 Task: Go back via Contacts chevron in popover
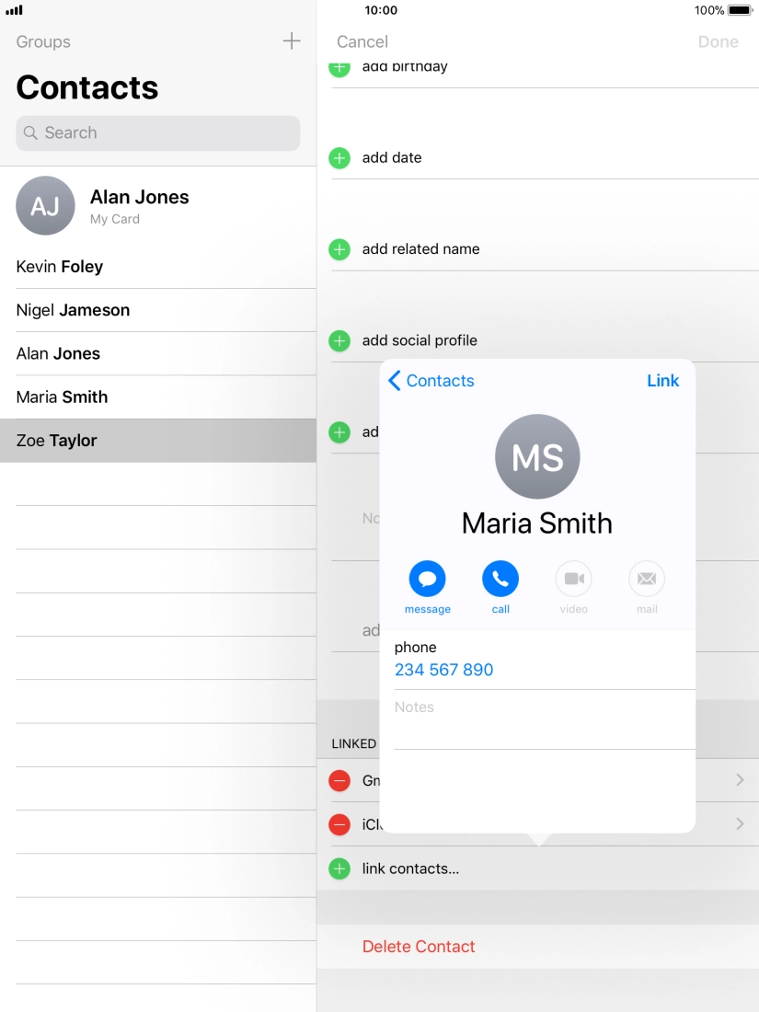[x=431, y=381]
